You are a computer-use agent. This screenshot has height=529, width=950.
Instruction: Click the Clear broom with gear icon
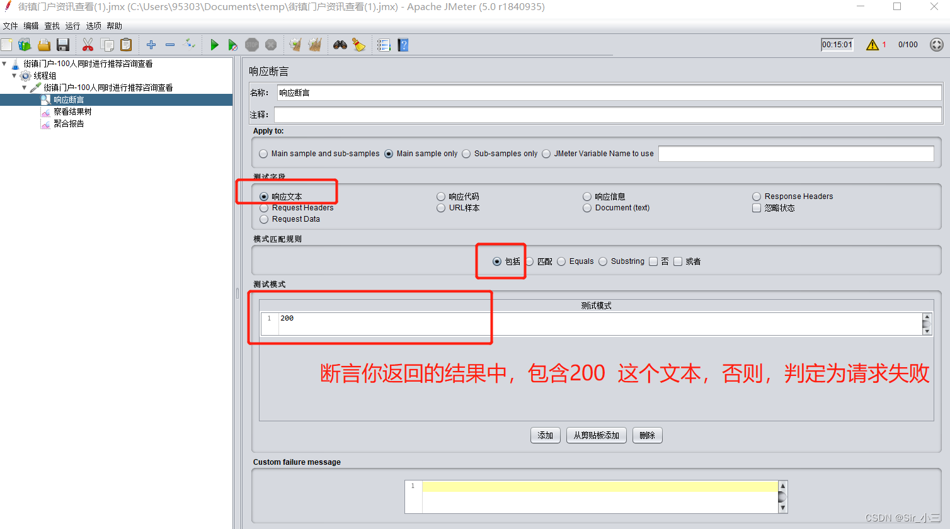tap(295, 45)
